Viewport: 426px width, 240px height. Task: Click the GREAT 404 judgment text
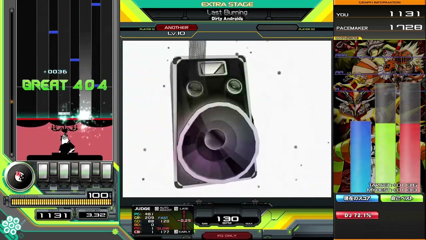[x=65, y=85]
